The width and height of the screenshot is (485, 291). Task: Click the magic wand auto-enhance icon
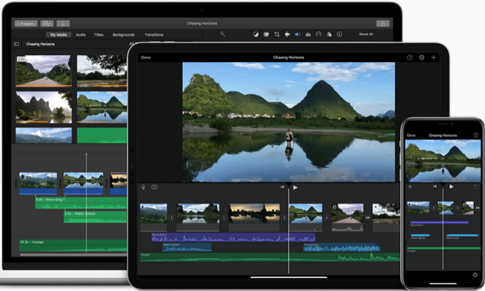tap(222, 34)
